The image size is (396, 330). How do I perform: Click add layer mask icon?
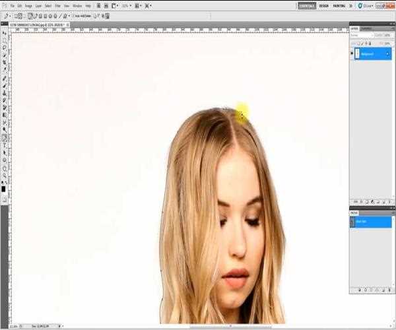click(x=367, y=202)
